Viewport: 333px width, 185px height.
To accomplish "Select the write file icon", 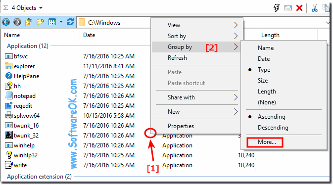I will click(9, 165).
